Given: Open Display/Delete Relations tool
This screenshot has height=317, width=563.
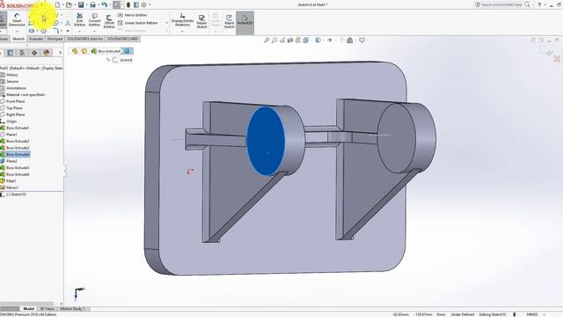Looking at the screenshot, I should pos(182,19).
